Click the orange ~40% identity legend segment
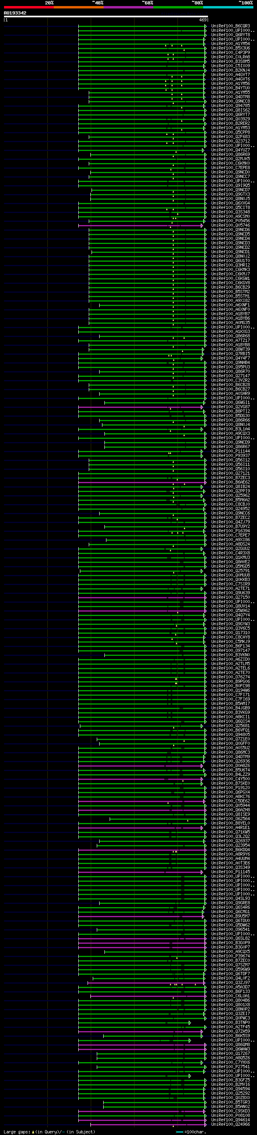The height and width of the screenshot is (1135, 257). pos(79,7)
